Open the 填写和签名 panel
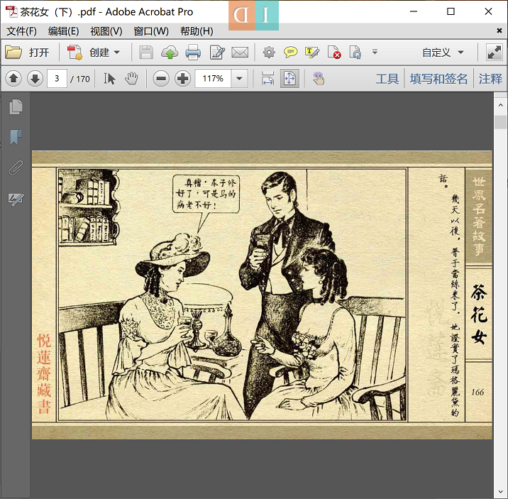Viewport: 508px width, 499px height. click(438, 79)
